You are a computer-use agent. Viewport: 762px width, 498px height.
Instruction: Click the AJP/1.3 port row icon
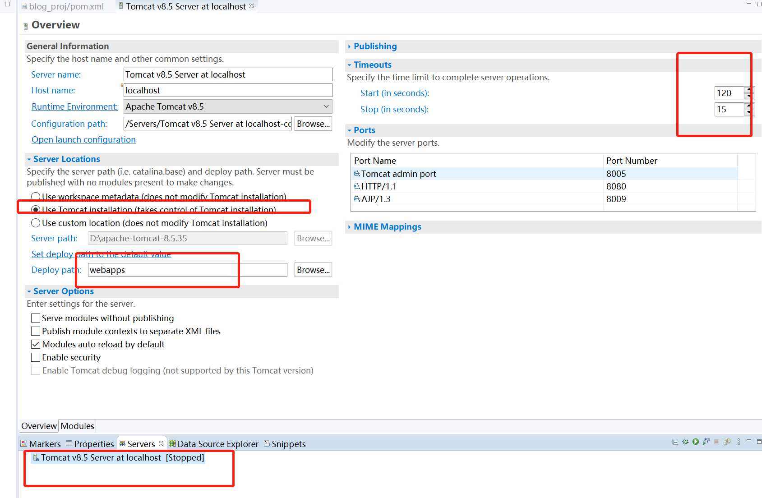tap(357, 199)
